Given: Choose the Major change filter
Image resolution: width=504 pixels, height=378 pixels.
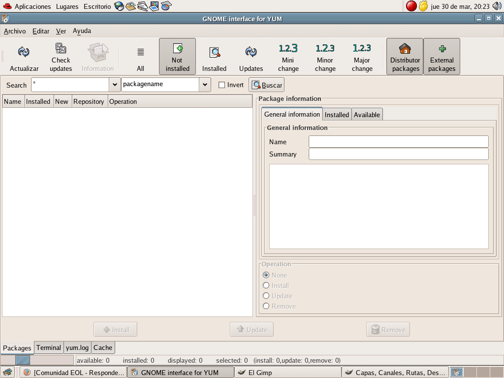Looking at the screenshot, I should 362,57.
